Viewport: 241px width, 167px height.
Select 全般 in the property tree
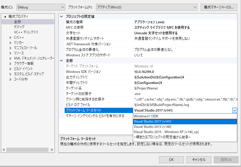[x=17, y=22]
